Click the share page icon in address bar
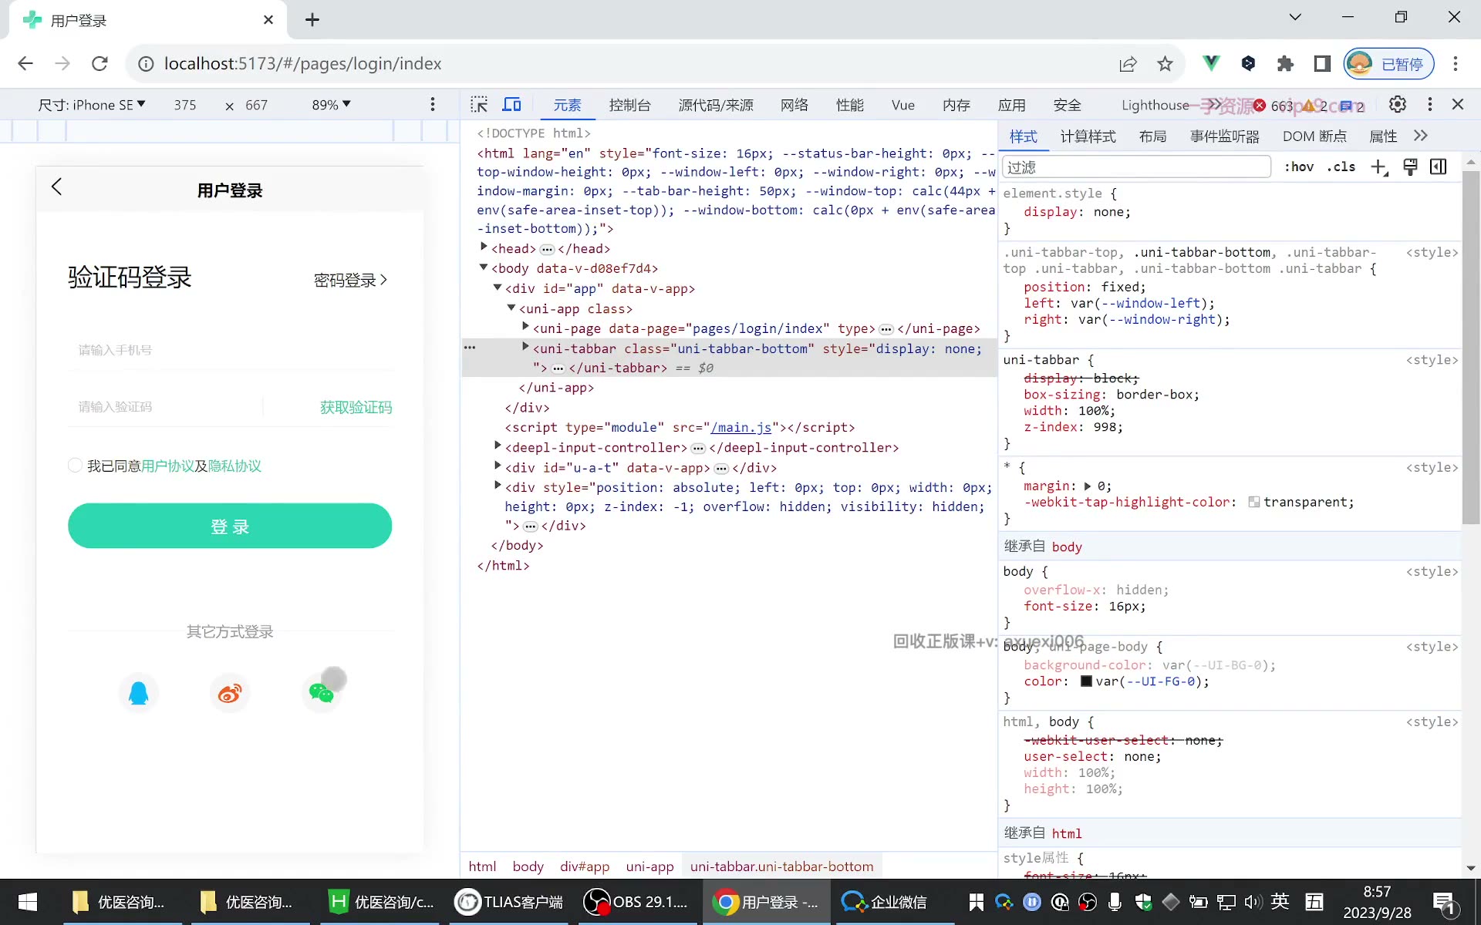Image resolution: width=1481 pixels, height=925 pixels. pos(1128,63)
